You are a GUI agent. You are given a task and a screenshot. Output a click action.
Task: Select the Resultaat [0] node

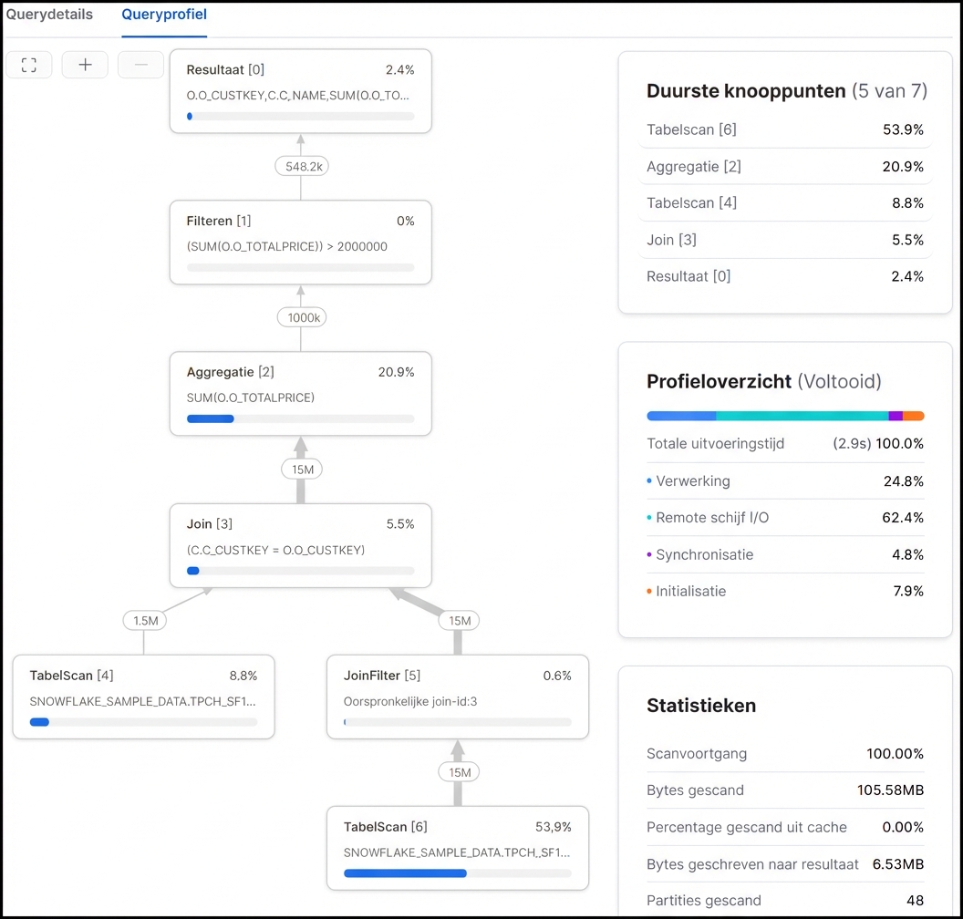(x=300, y=91)
